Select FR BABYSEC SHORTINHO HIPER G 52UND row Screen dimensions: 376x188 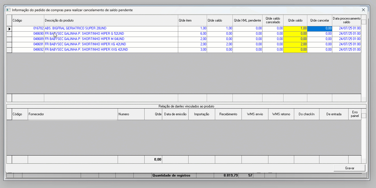(111, 34)
